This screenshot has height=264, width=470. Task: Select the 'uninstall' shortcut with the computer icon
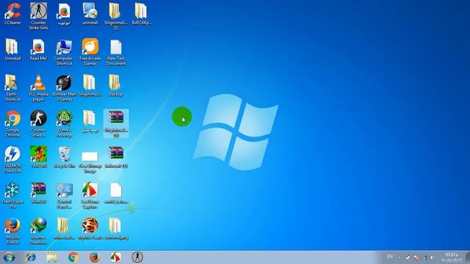coord(90,13)
